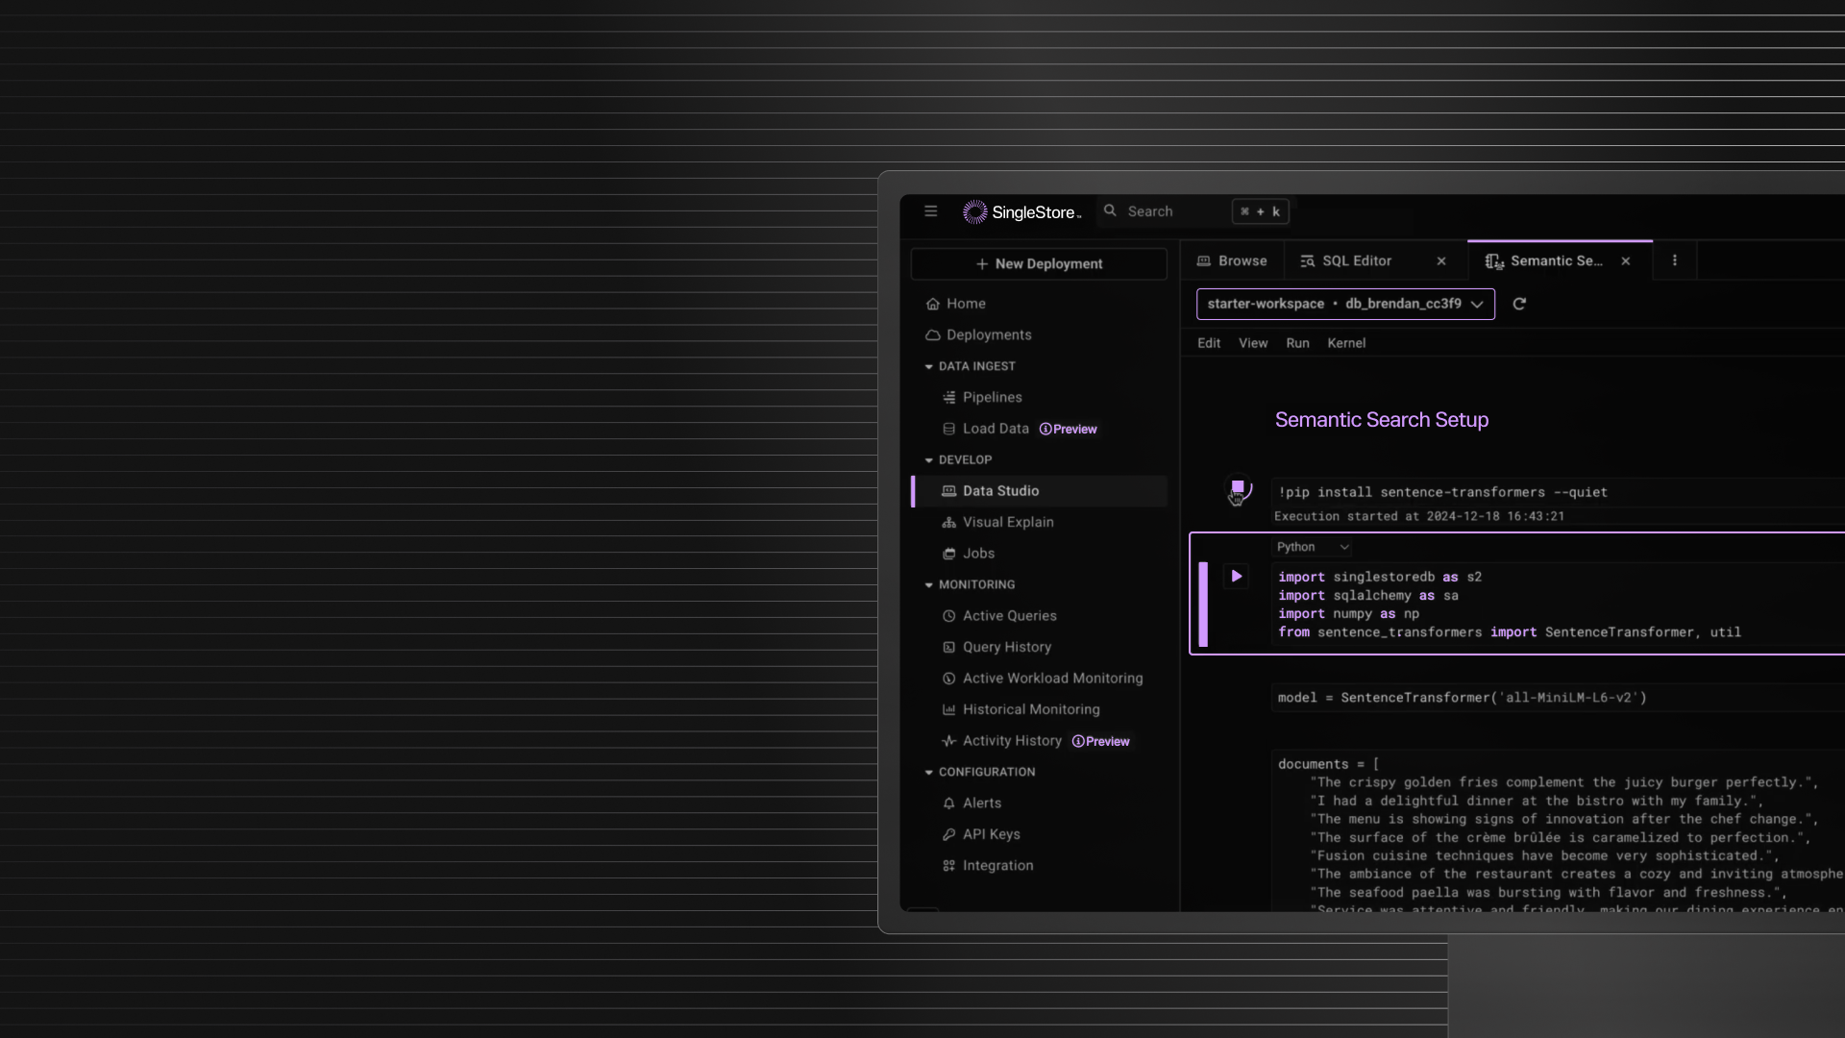
Task: Click the New Deployment button
Action: point(1039,264)
